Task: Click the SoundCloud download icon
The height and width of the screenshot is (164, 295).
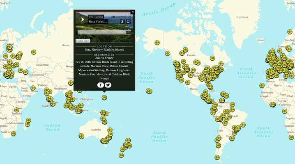Action: pos(122,21)
